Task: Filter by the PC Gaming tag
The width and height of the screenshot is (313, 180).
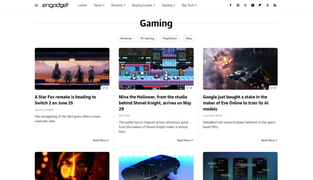Action: coord(147,38)
